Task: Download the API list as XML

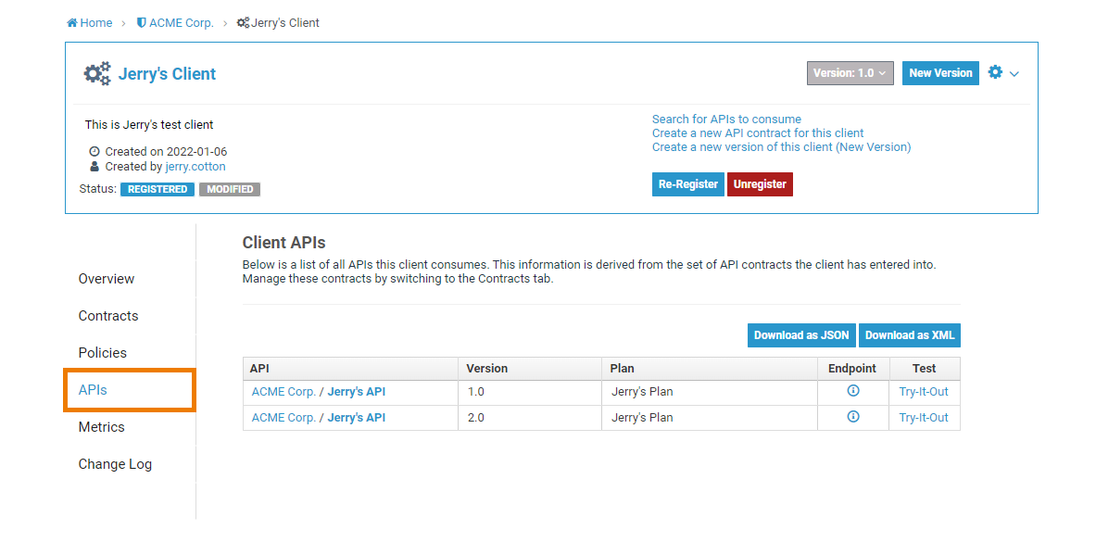Action: point(910,335)
